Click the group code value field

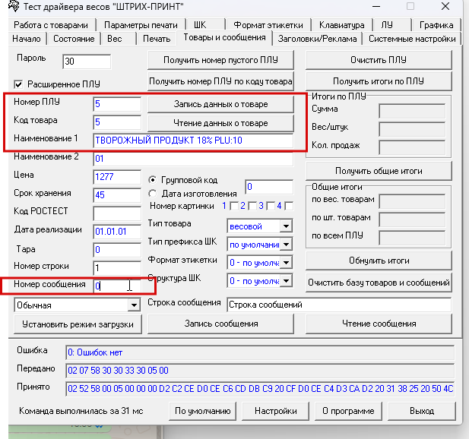click(x=269, y=187)
